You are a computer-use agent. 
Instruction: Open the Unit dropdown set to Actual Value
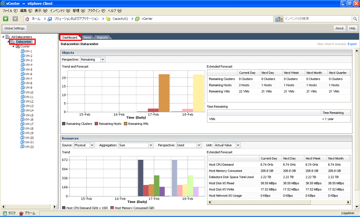coord(238,145)
